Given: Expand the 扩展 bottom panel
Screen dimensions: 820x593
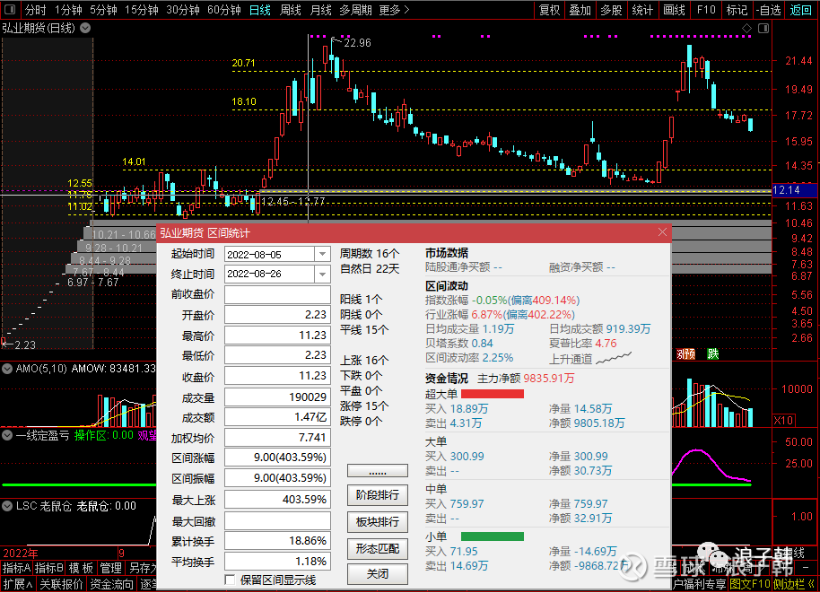Looking at the screenshot, I should [18, 584].
